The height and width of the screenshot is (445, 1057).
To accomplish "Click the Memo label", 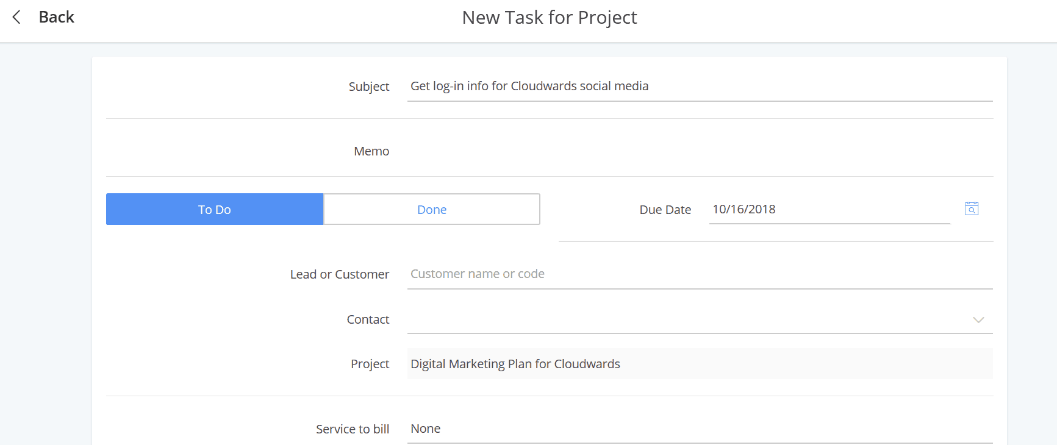I will coord(371,151).
